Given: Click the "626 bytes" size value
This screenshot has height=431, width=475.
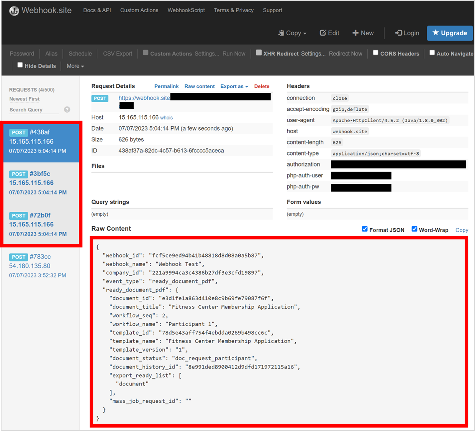Looking at the screenshot, I should 131,139.
